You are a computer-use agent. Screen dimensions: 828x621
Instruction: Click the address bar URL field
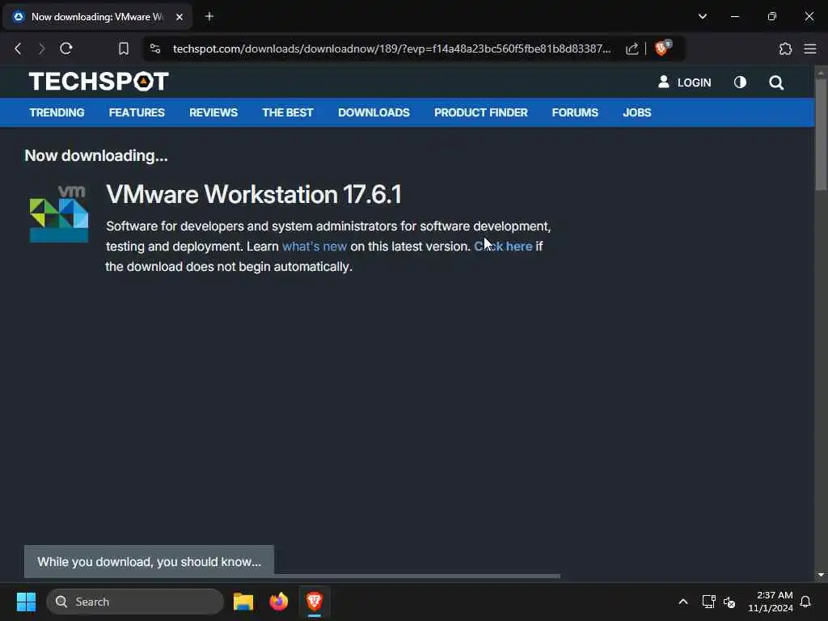391,49
